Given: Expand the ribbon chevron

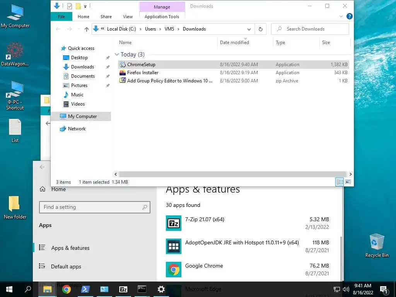Looking at the screenshot, I should 341,16.
